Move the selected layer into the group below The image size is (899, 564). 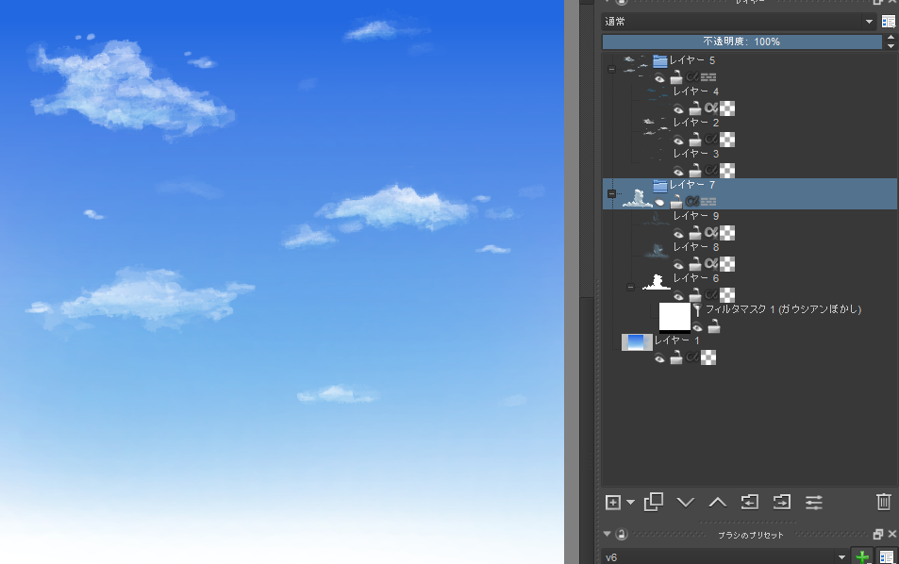[x=781, y=503]
